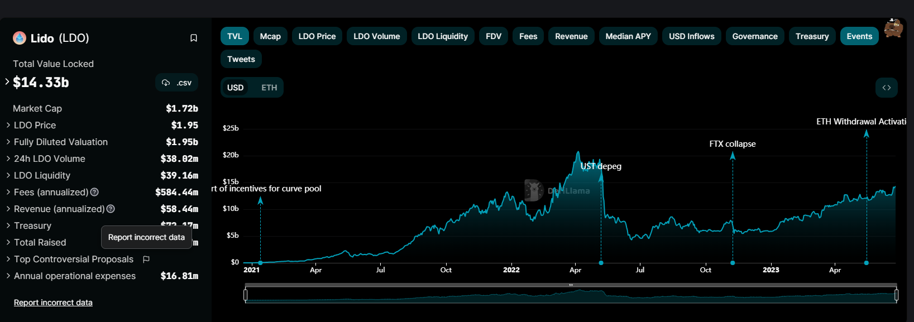The image size is (914, 322).
Task: Click the $58.44m revenue value
Action: pos(179,209)
